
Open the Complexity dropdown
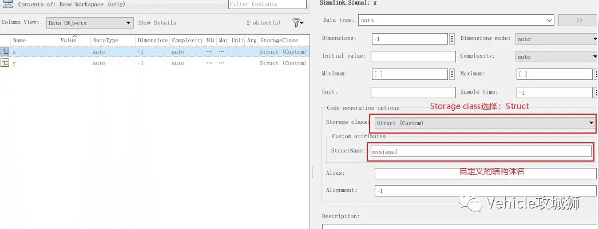557,57
